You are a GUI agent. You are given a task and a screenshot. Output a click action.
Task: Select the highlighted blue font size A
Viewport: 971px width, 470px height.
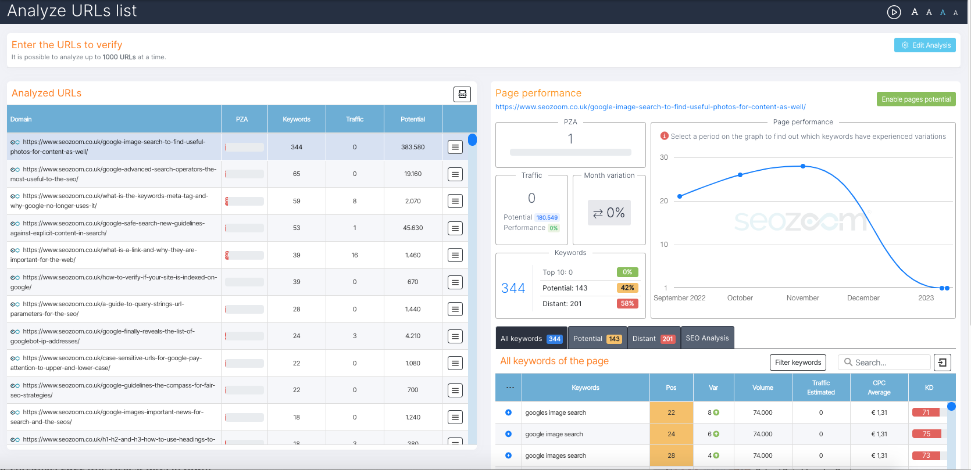(943, 12)
